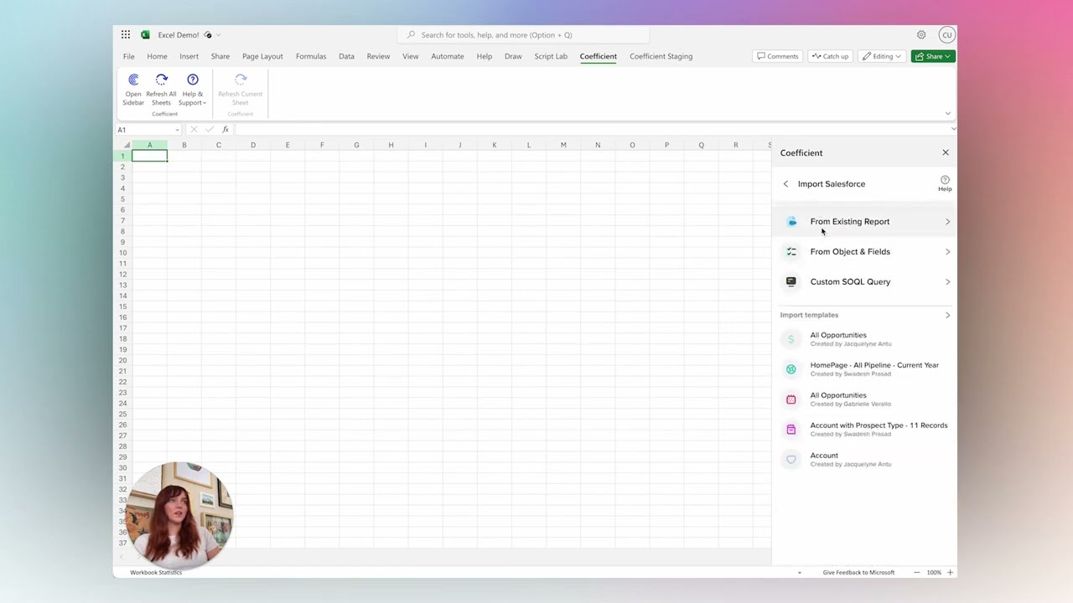1073x603 pixels.
Task: Open the Script Lab tab
Action: 551,56
